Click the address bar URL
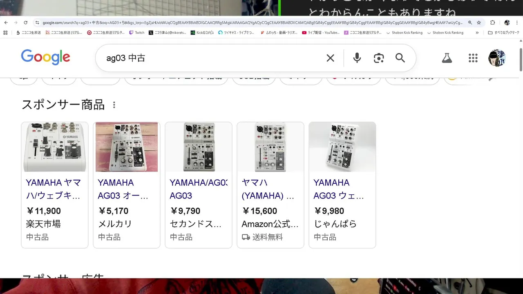Image resolution: width=523 pixels, height=294 pixels. (253, 23)
